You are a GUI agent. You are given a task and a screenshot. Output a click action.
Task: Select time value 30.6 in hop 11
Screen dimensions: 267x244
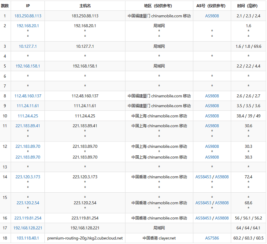pyautogui.click(x=248, y=126)
